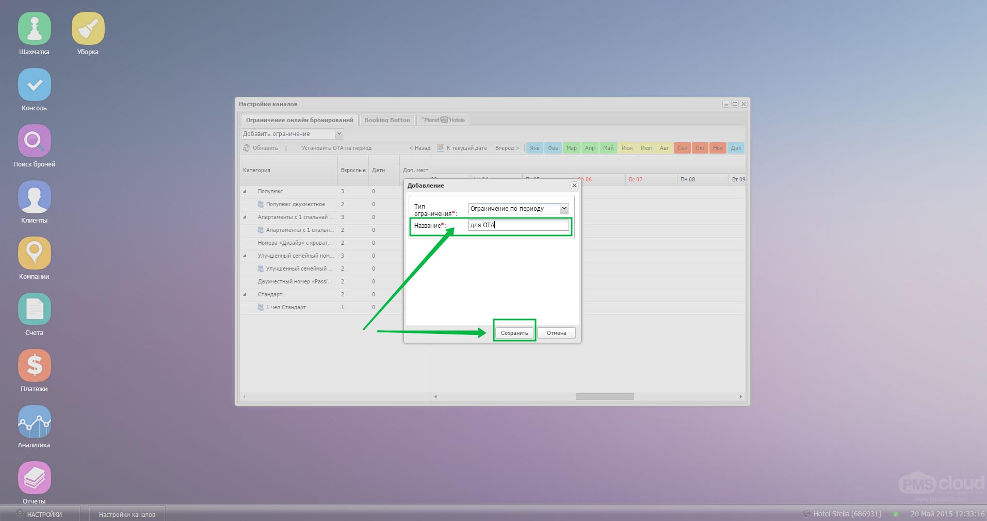Screen dimensions: 987x521
Task: Open the Уборка desktop icon
Action: tap(88, 29)
